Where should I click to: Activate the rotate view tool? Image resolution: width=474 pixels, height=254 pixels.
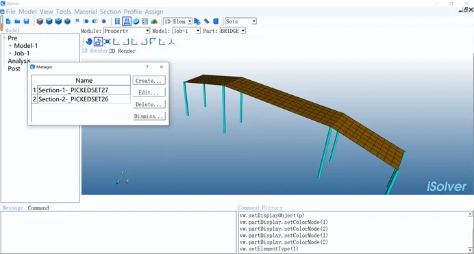tap(98, 42)
